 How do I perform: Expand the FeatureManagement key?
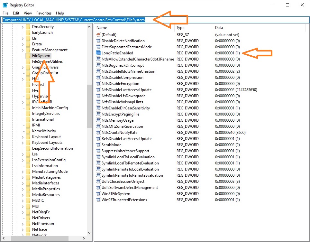pyautogui.click(x=23, y=50)
